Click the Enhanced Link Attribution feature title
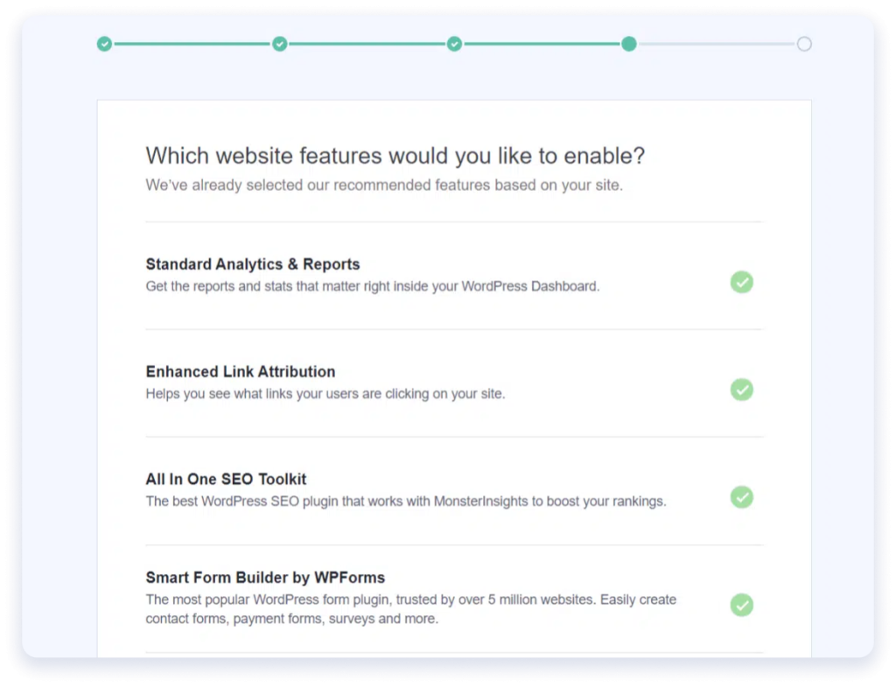The image size is (896, 687). tap(240, 371)
